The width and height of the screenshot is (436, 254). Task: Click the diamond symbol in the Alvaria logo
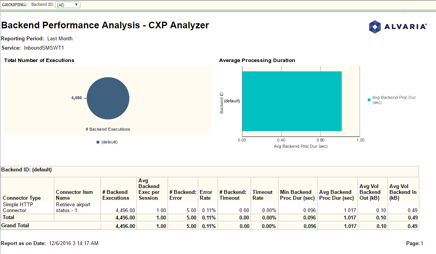(374, 27)
